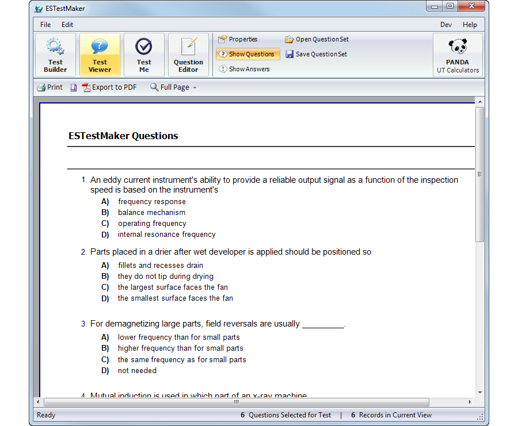Click the Ready status label
The image size is (518, 426).
(46, 415)
